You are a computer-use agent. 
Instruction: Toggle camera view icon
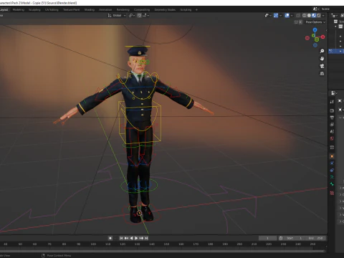(322, 66)
